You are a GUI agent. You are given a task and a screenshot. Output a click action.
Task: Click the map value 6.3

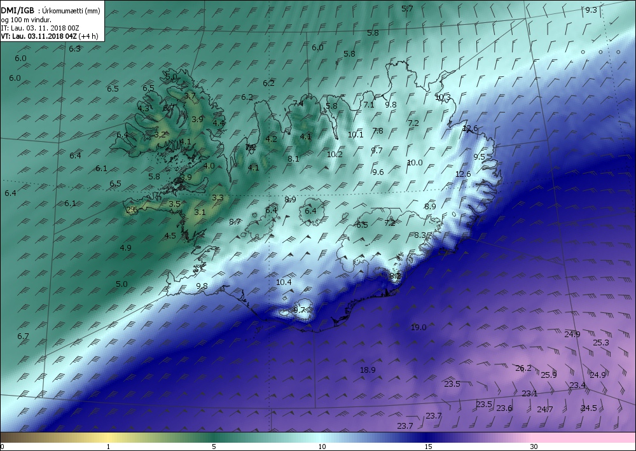tap(74, 49)
